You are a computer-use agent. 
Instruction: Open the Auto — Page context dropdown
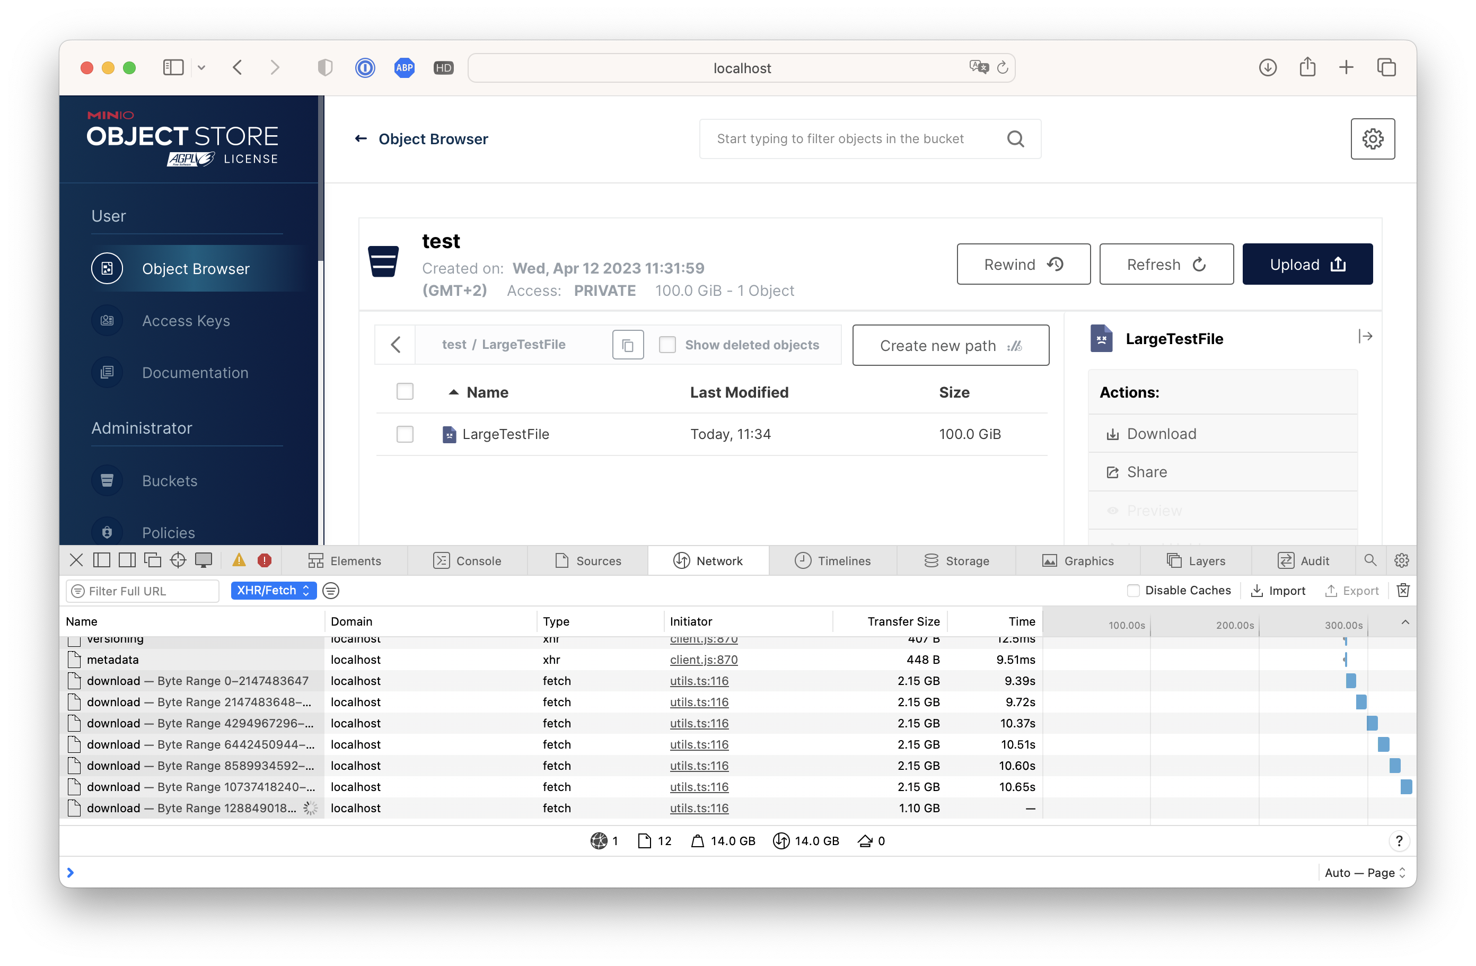[x=1364, y=873]
